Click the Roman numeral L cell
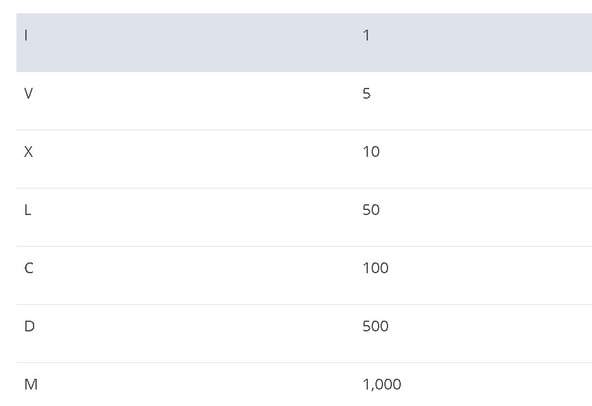Screen dimensions: 592x406 point(28,210)
